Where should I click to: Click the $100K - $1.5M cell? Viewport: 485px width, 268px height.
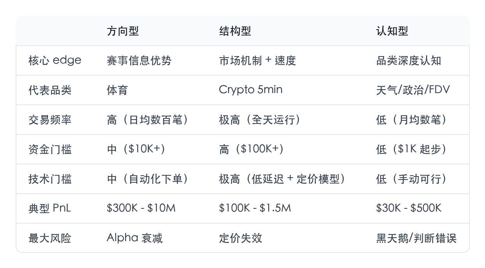(x=255, y=208)
